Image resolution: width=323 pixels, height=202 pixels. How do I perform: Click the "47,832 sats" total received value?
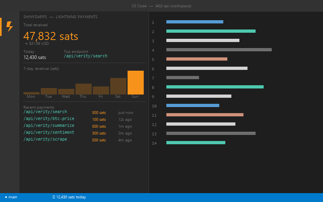[x=51, y=36]
